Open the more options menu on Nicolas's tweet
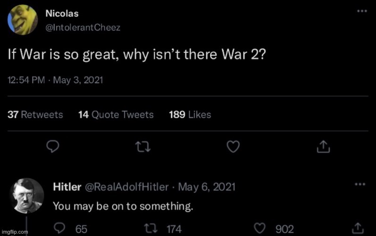376x236 pixels. click(x=361, y=11)
